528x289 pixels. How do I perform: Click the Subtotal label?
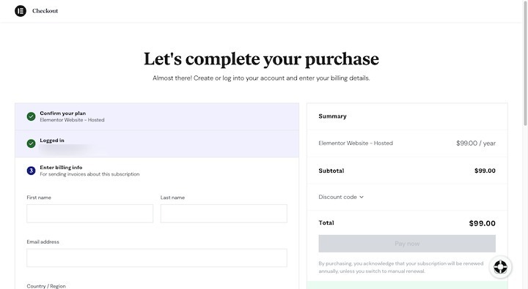(x=331, y=170)
